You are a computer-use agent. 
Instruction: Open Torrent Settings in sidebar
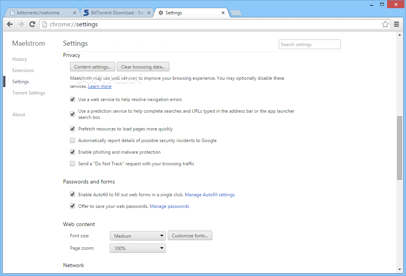pyautogui.click(x=29, y=93)
